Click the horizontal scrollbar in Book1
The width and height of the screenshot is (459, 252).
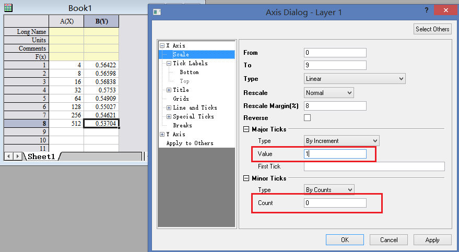click(x=101, y=157)
